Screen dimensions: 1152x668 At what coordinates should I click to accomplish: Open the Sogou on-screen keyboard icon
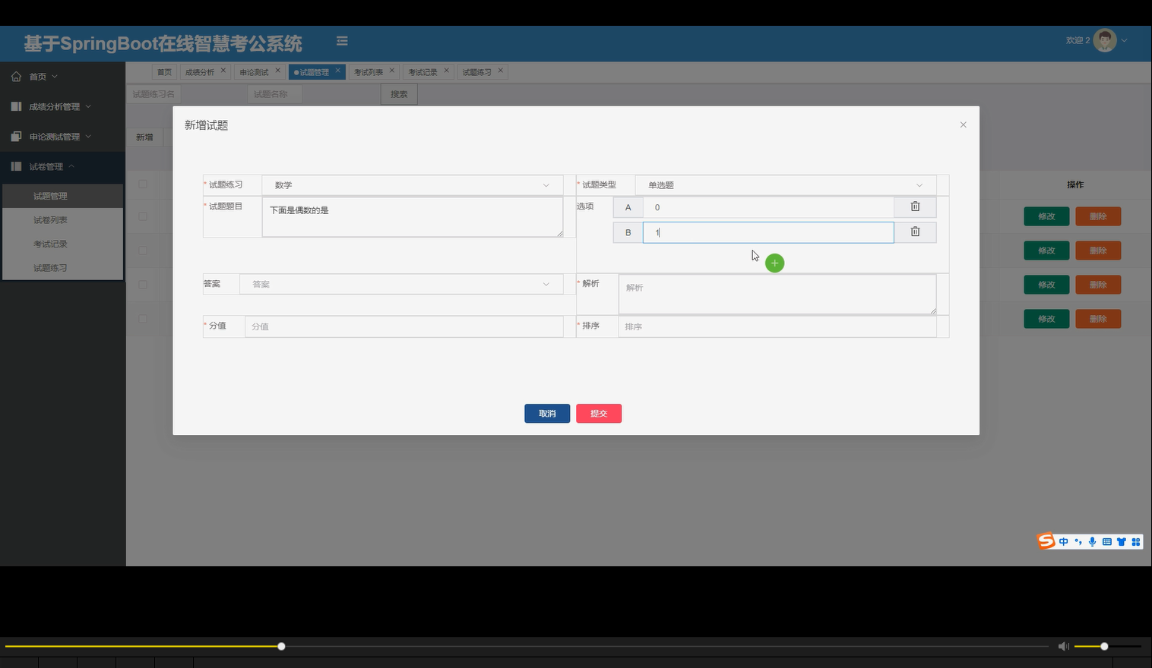pyautogui.click(x=1106, y=541)
